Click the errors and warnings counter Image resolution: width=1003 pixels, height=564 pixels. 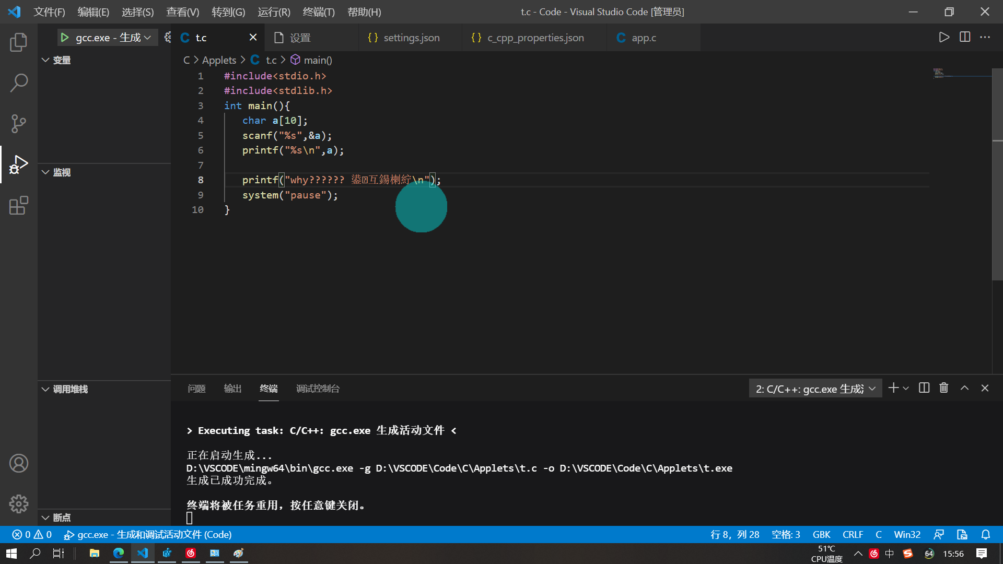(x=31, y=534)
